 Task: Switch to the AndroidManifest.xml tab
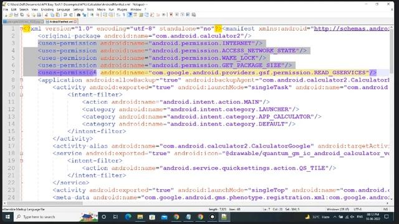click(x=61, y=22)
